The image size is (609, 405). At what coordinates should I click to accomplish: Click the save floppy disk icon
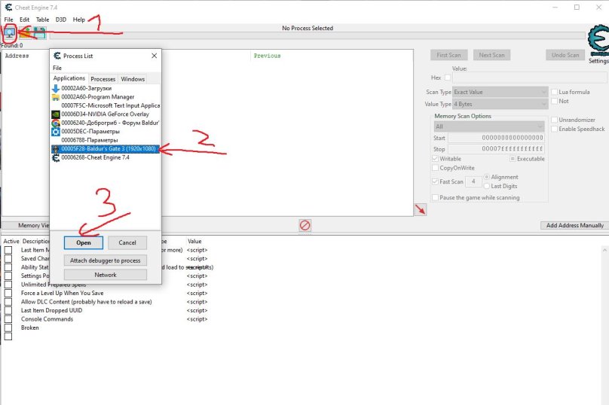point(39,33)
